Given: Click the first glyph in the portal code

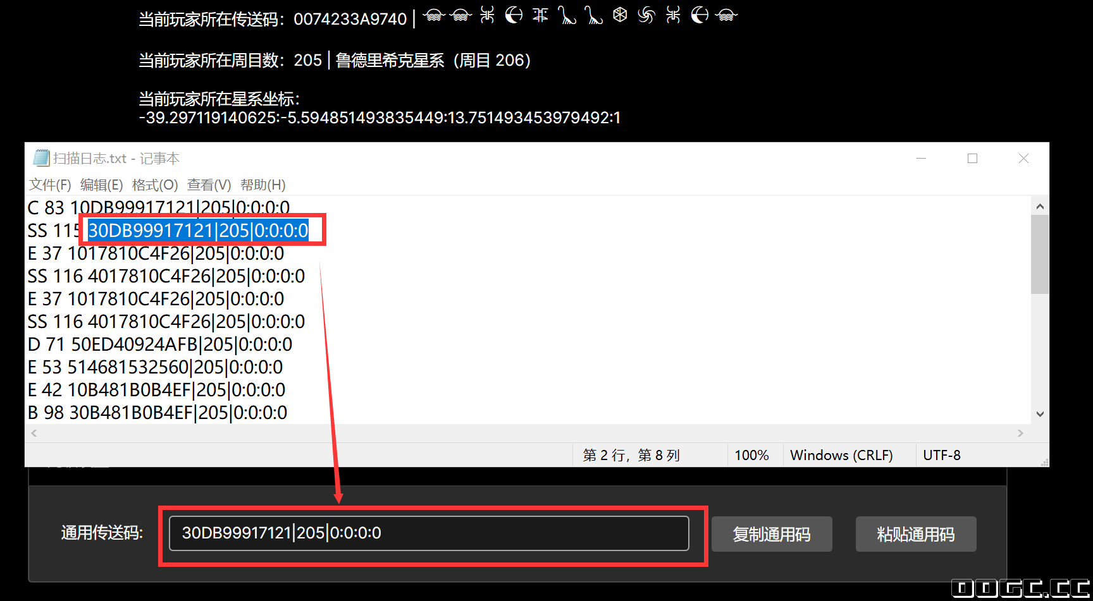Looking at the screenshot, I should (434, 16).
